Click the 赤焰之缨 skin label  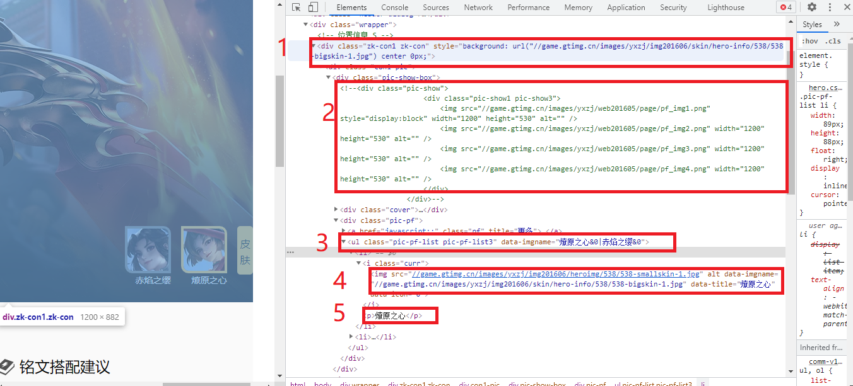pos(153,280)
